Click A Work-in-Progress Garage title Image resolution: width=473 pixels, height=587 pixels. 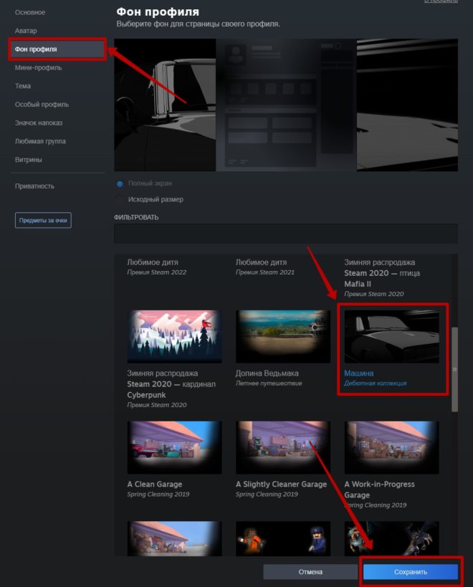379,490
